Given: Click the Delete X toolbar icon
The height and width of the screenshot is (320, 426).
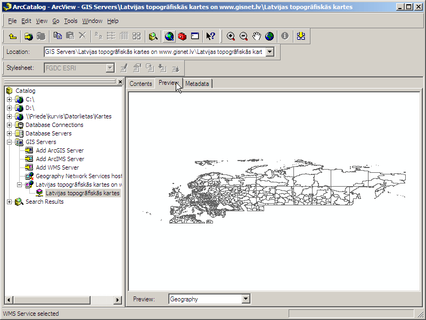Looking at the screenshot, I should [83, 36].
